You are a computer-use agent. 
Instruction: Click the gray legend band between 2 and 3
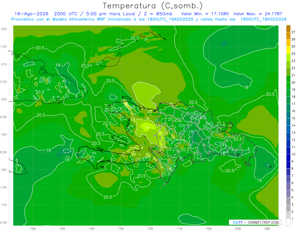tap(288, 208)
